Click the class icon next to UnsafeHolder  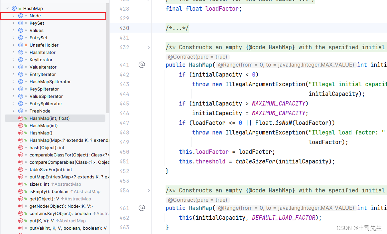point(21,45)
